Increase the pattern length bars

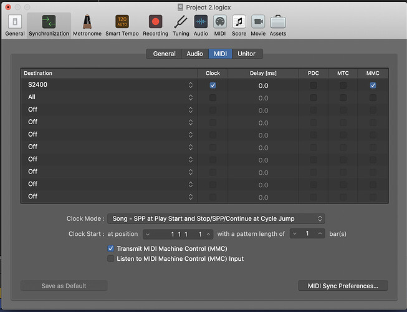pos(320,234)
